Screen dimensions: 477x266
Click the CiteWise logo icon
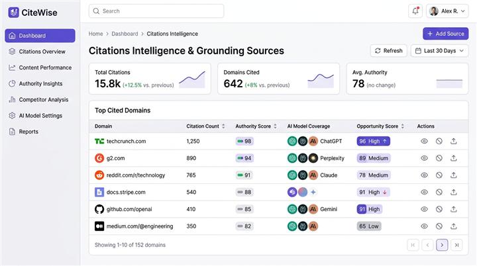13,13
